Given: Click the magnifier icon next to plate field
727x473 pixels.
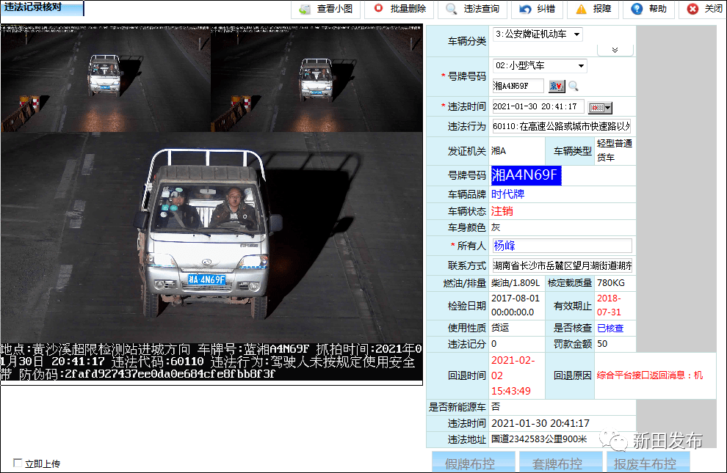Looking at the screenshot, I should (574, 87).
